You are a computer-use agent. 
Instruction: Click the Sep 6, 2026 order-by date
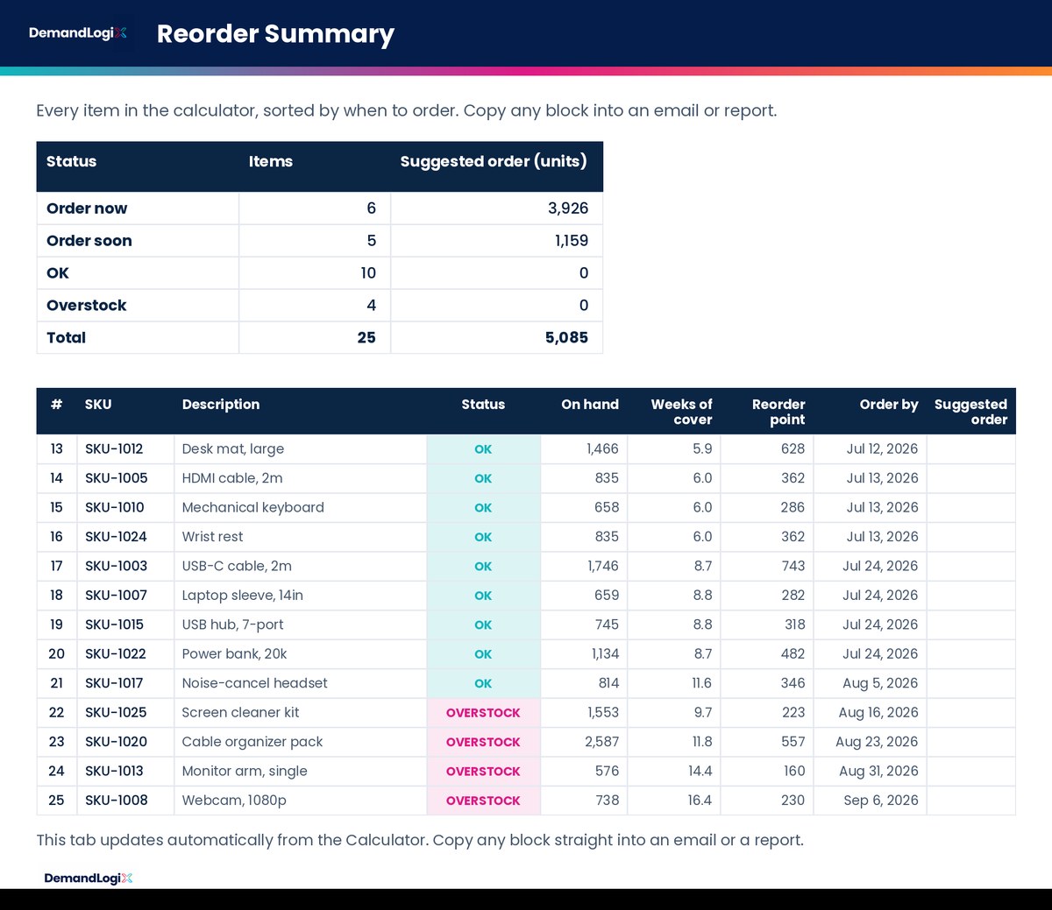881,801
